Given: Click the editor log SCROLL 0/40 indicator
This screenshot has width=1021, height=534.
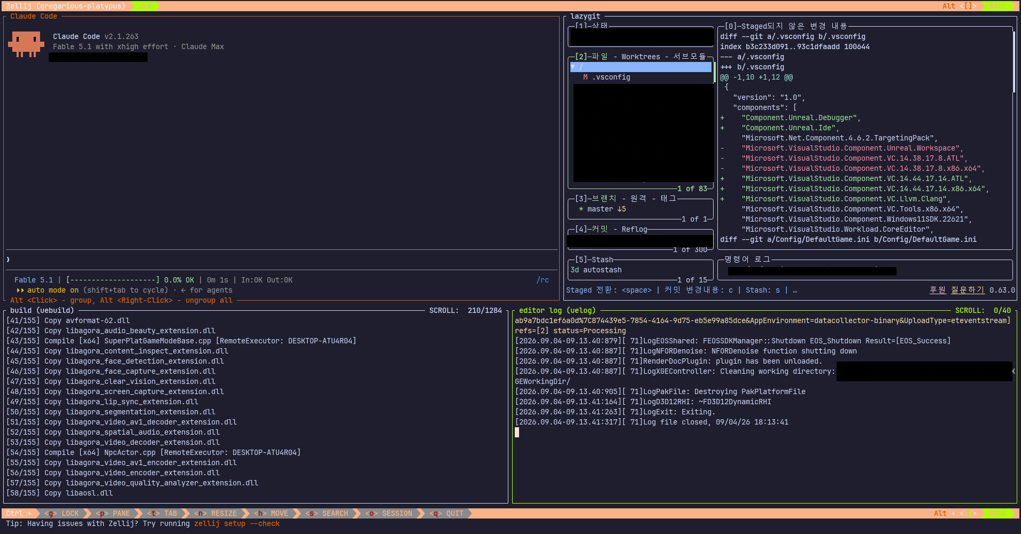Looking at the screenshot, I should coord(983,311).
